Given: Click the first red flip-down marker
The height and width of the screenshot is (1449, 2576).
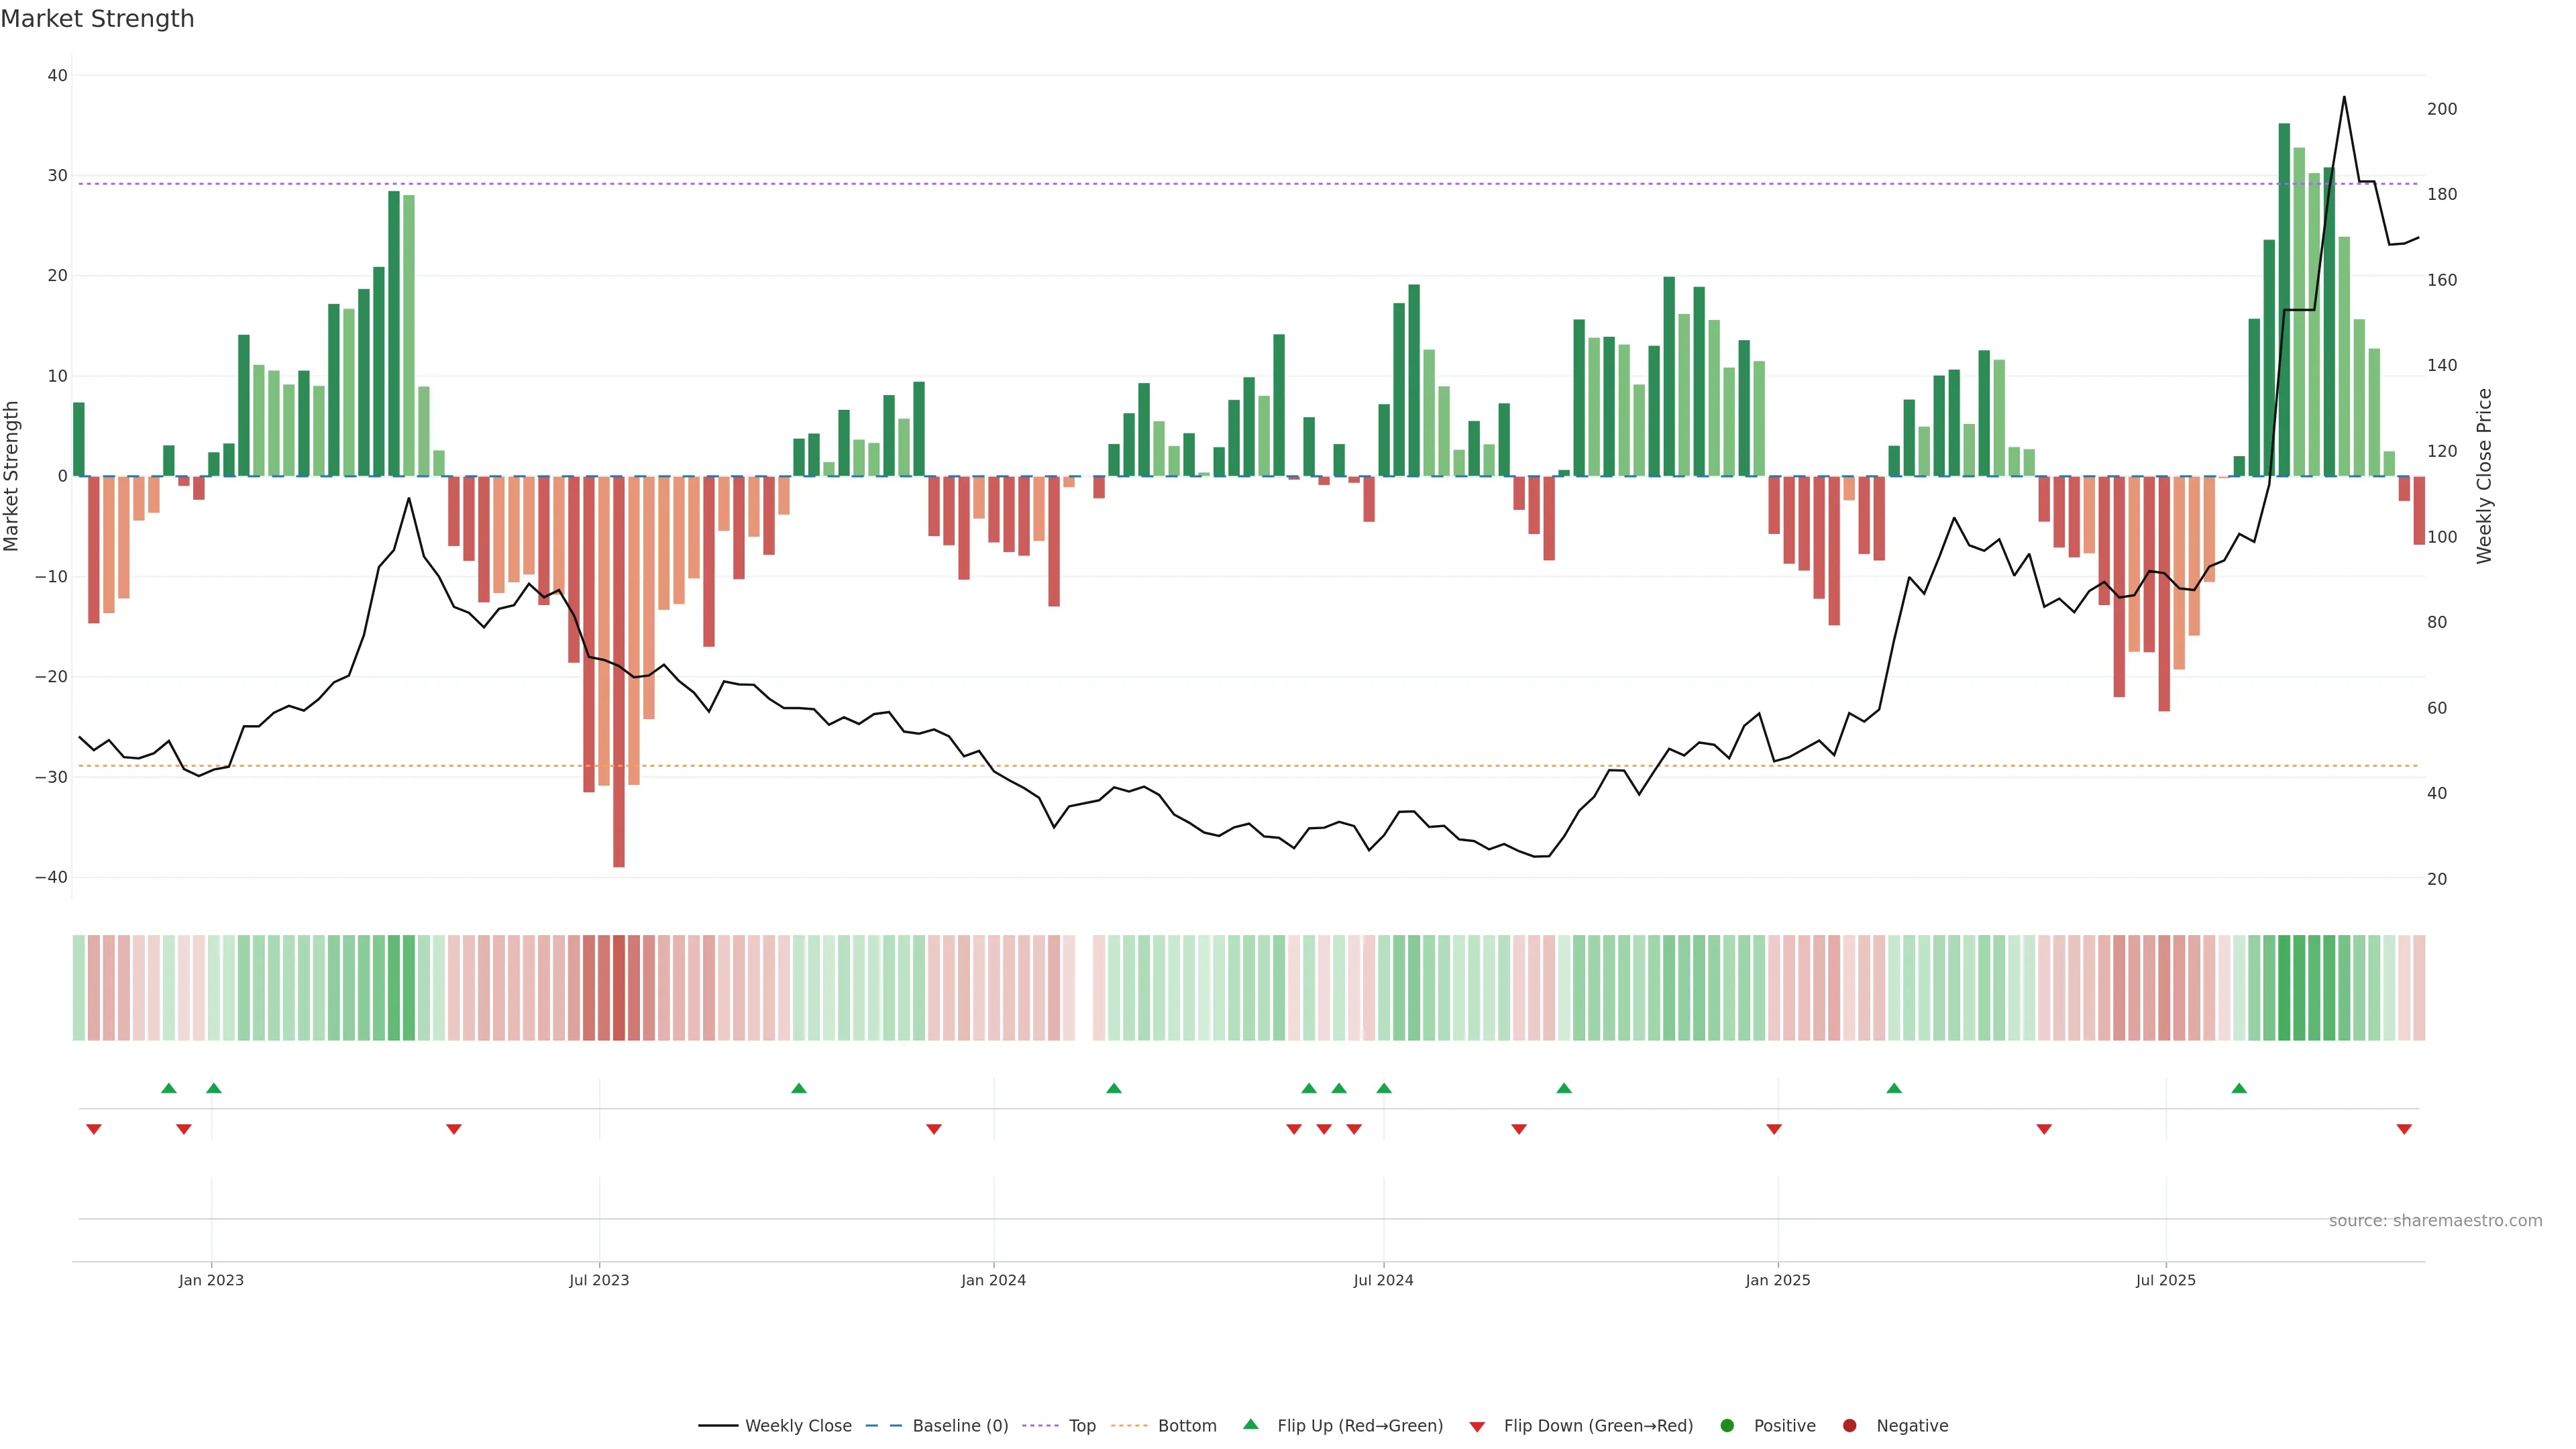Looking at the screenshot, I should point(94,1129).
